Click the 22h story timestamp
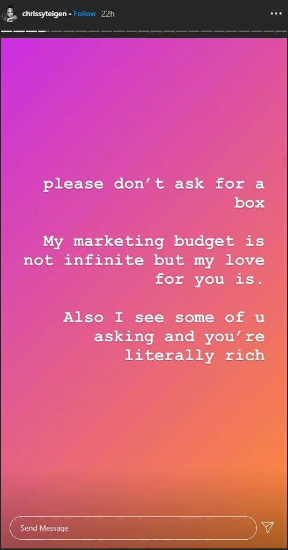This screenshot has width=288, height=550. (x=108, y=13)
